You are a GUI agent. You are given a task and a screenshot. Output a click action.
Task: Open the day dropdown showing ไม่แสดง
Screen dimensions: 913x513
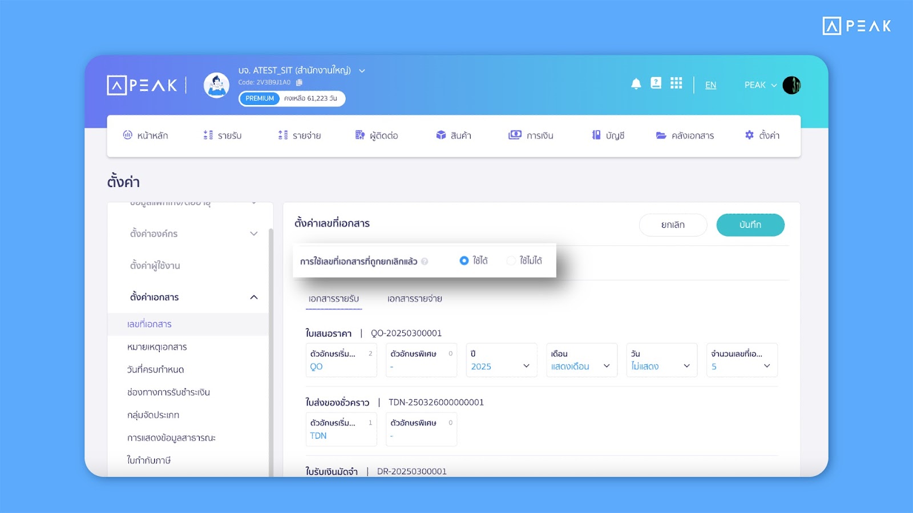[661, 366]
